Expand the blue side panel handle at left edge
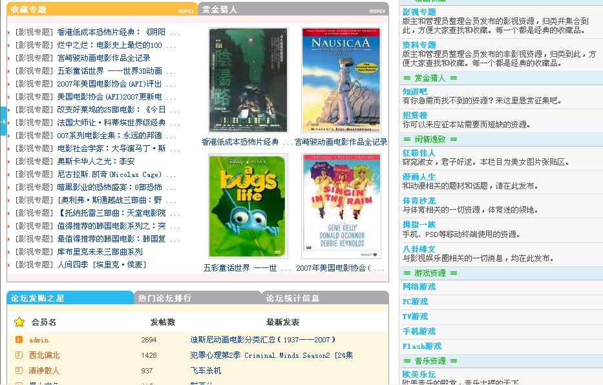 point(3,121)
